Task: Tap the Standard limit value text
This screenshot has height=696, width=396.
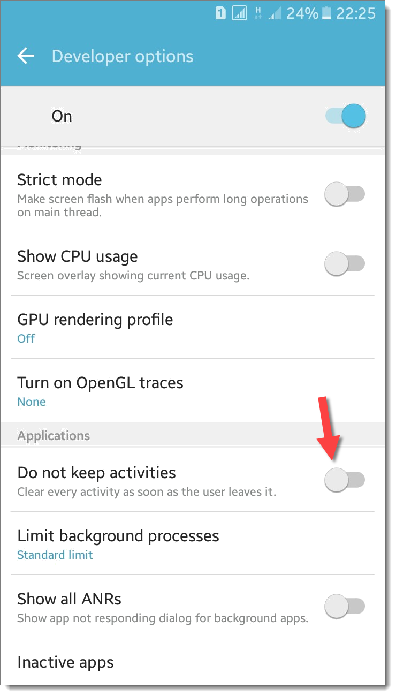Action: [x=55, y=555]
